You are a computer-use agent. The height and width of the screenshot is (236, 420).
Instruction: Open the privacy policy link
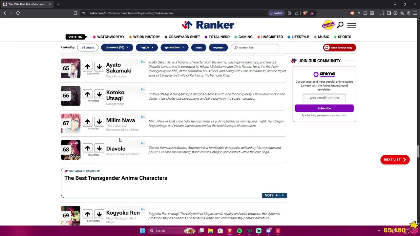(x=340, y=115)
